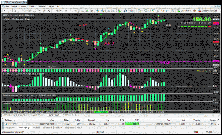
Task: Pick the horizontal line tool
Action: coord(20,11)
